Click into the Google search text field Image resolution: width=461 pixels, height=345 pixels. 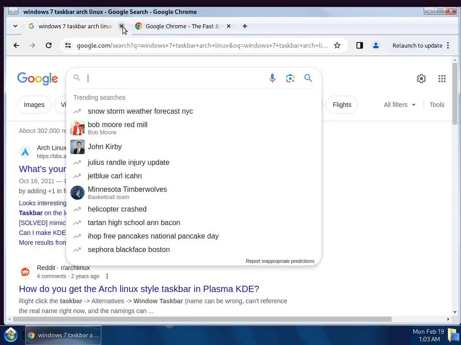coord(176,78)
